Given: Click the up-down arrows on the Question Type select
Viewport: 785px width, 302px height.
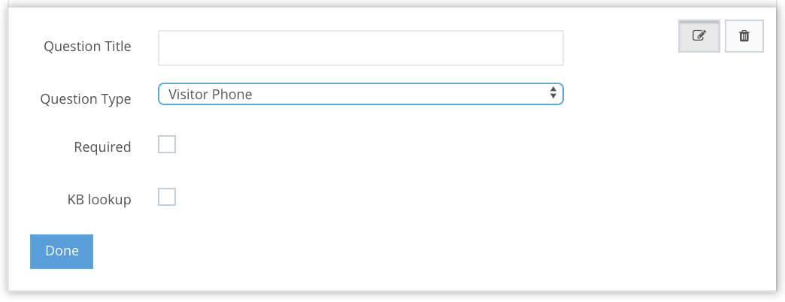Looking at the screenshot, I should [553, 94].
